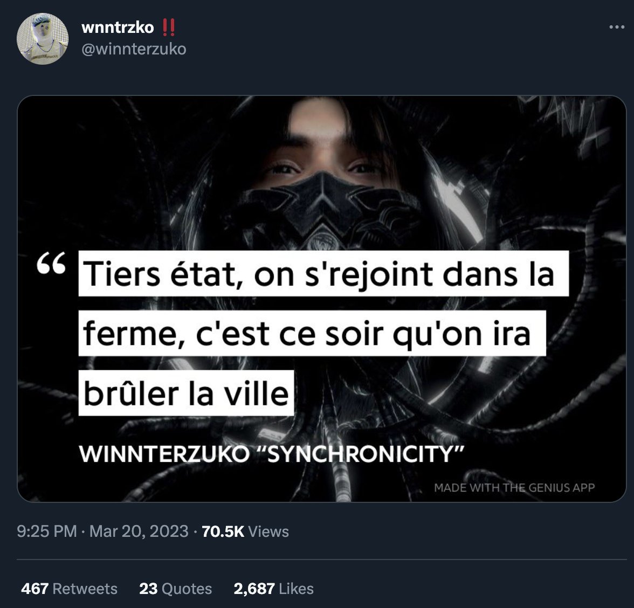This screenshot has height=608, width=634.
Task: Click the masked figure's eyes in the picture
Action: pyautogui.click(x=323, y=167)
